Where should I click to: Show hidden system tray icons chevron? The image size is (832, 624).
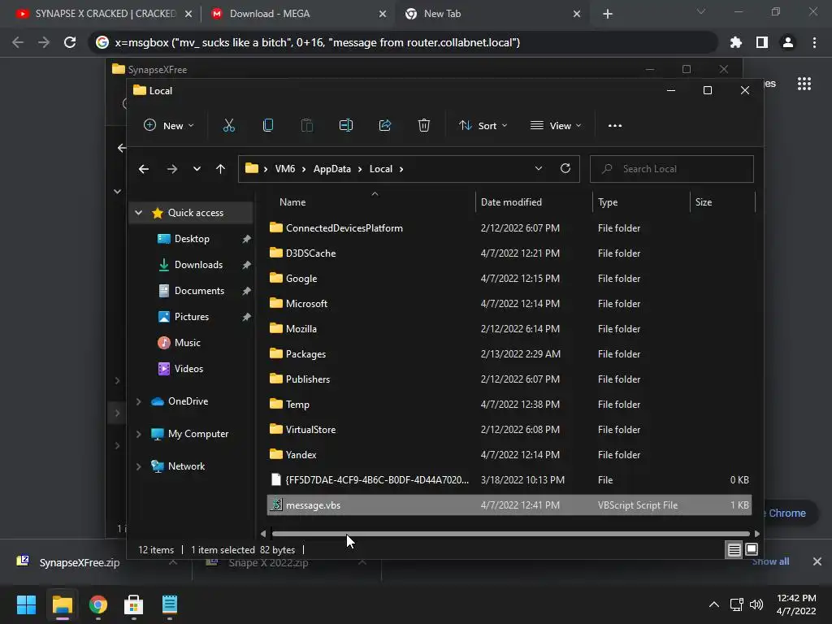point(714,604)
